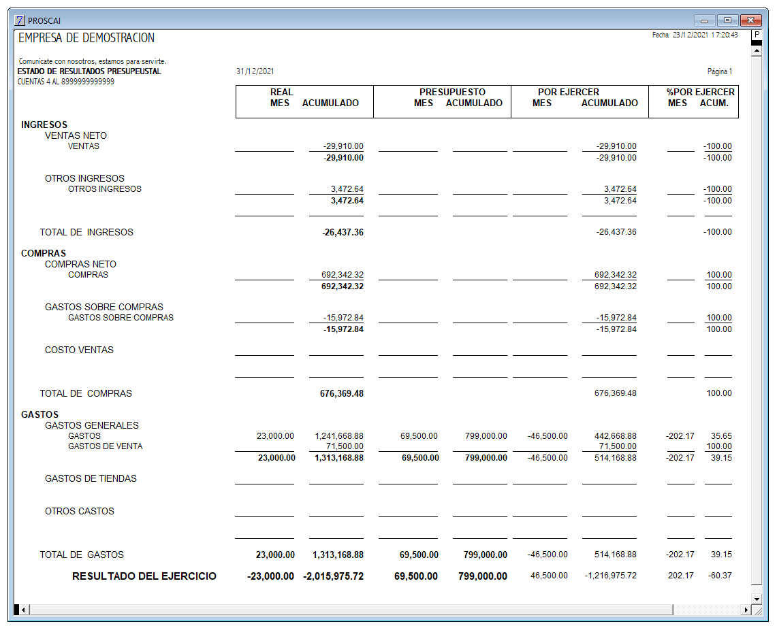
Task: Close the PROSCAI report window
Action: [750, 20]
